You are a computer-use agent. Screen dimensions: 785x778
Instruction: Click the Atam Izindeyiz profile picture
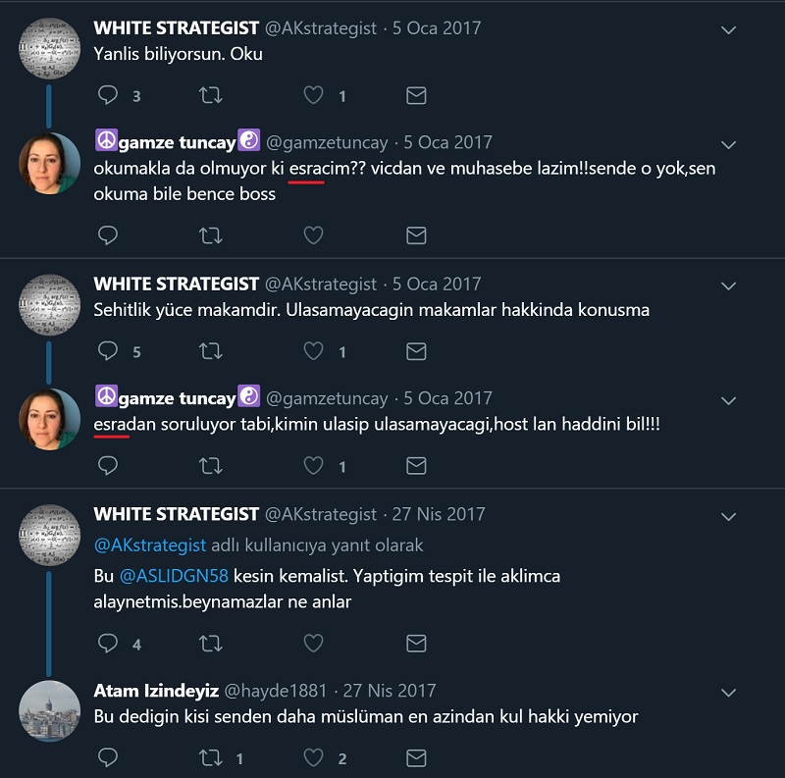tap(49, 709)
